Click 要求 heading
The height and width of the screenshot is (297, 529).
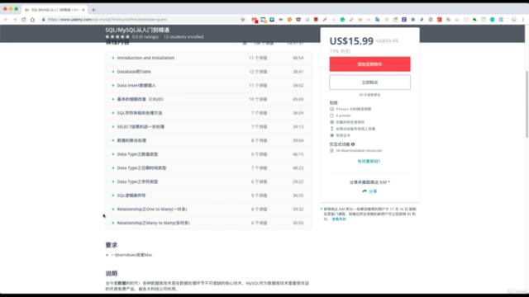point(112,245)
